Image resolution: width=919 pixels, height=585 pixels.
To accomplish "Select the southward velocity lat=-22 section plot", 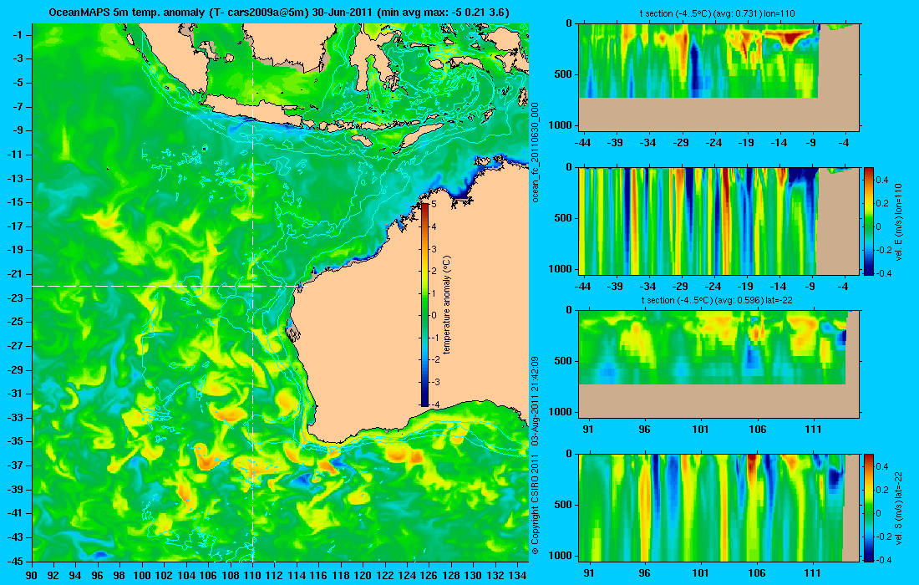I will click(x=719, y=507).
